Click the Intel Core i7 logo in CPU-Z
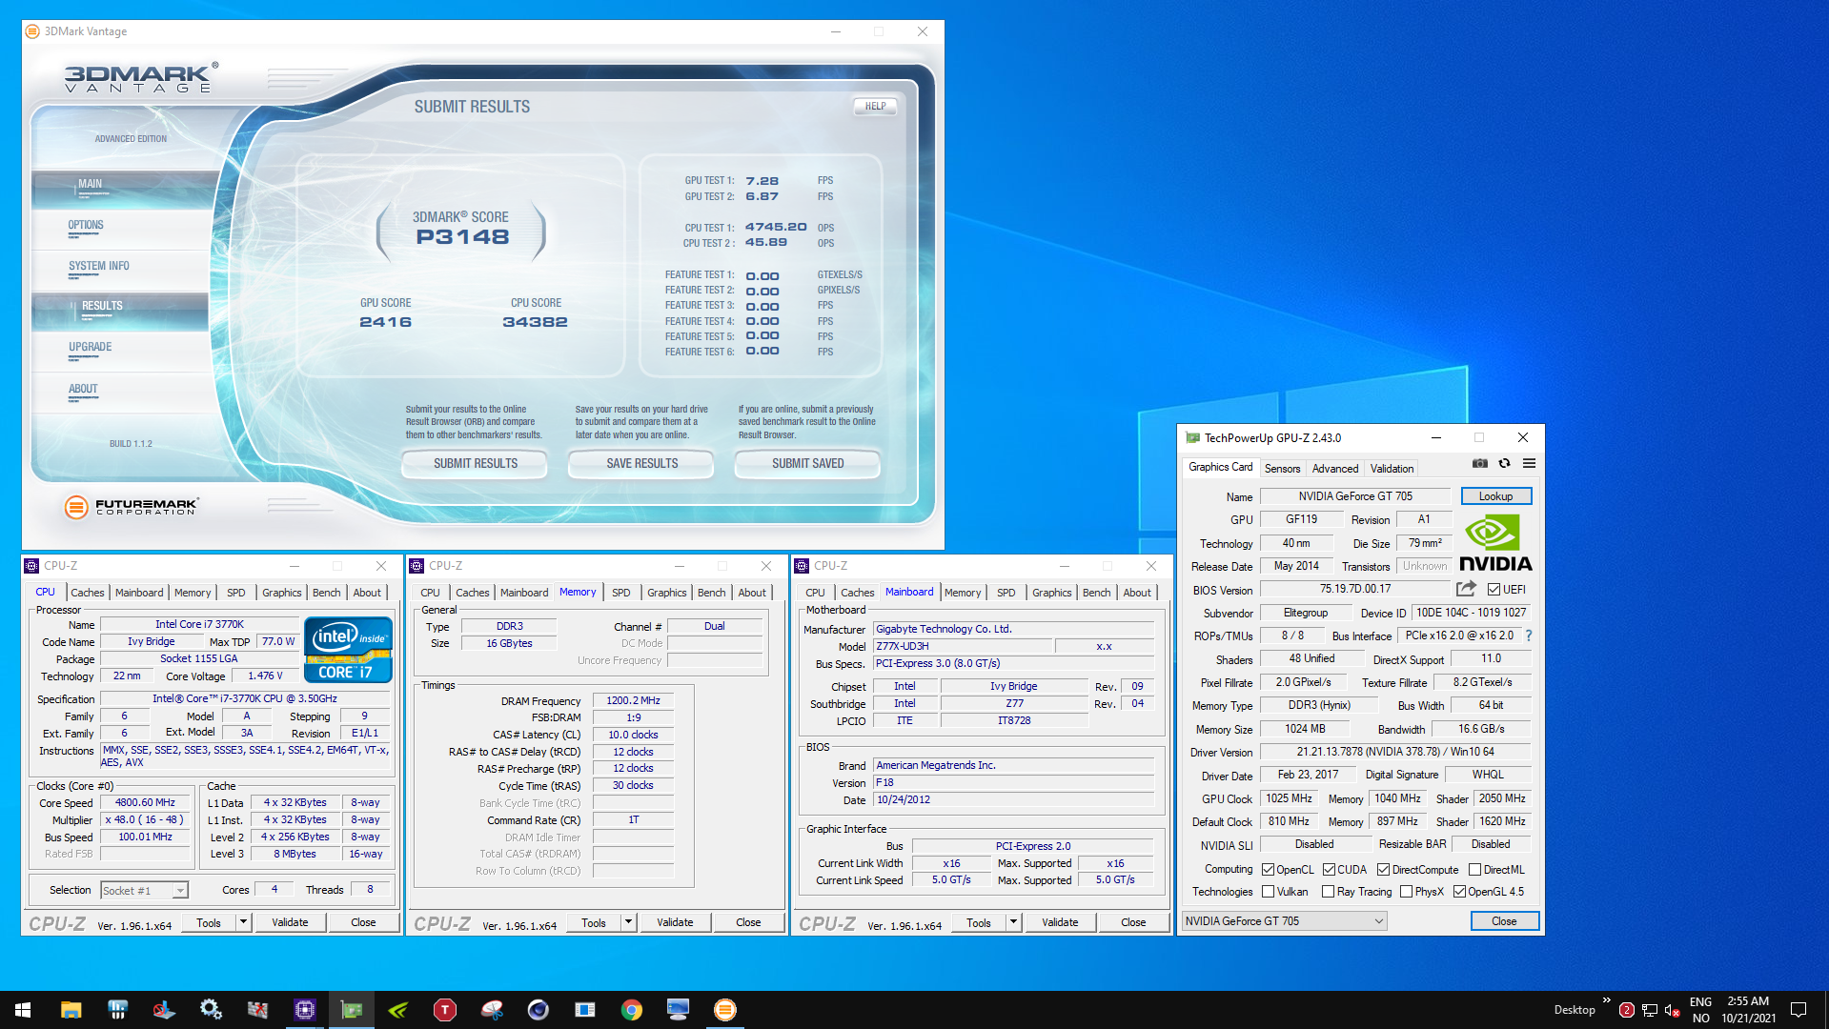The width and height of the screenshot is (1829, 1029). (x=348, y=650)
